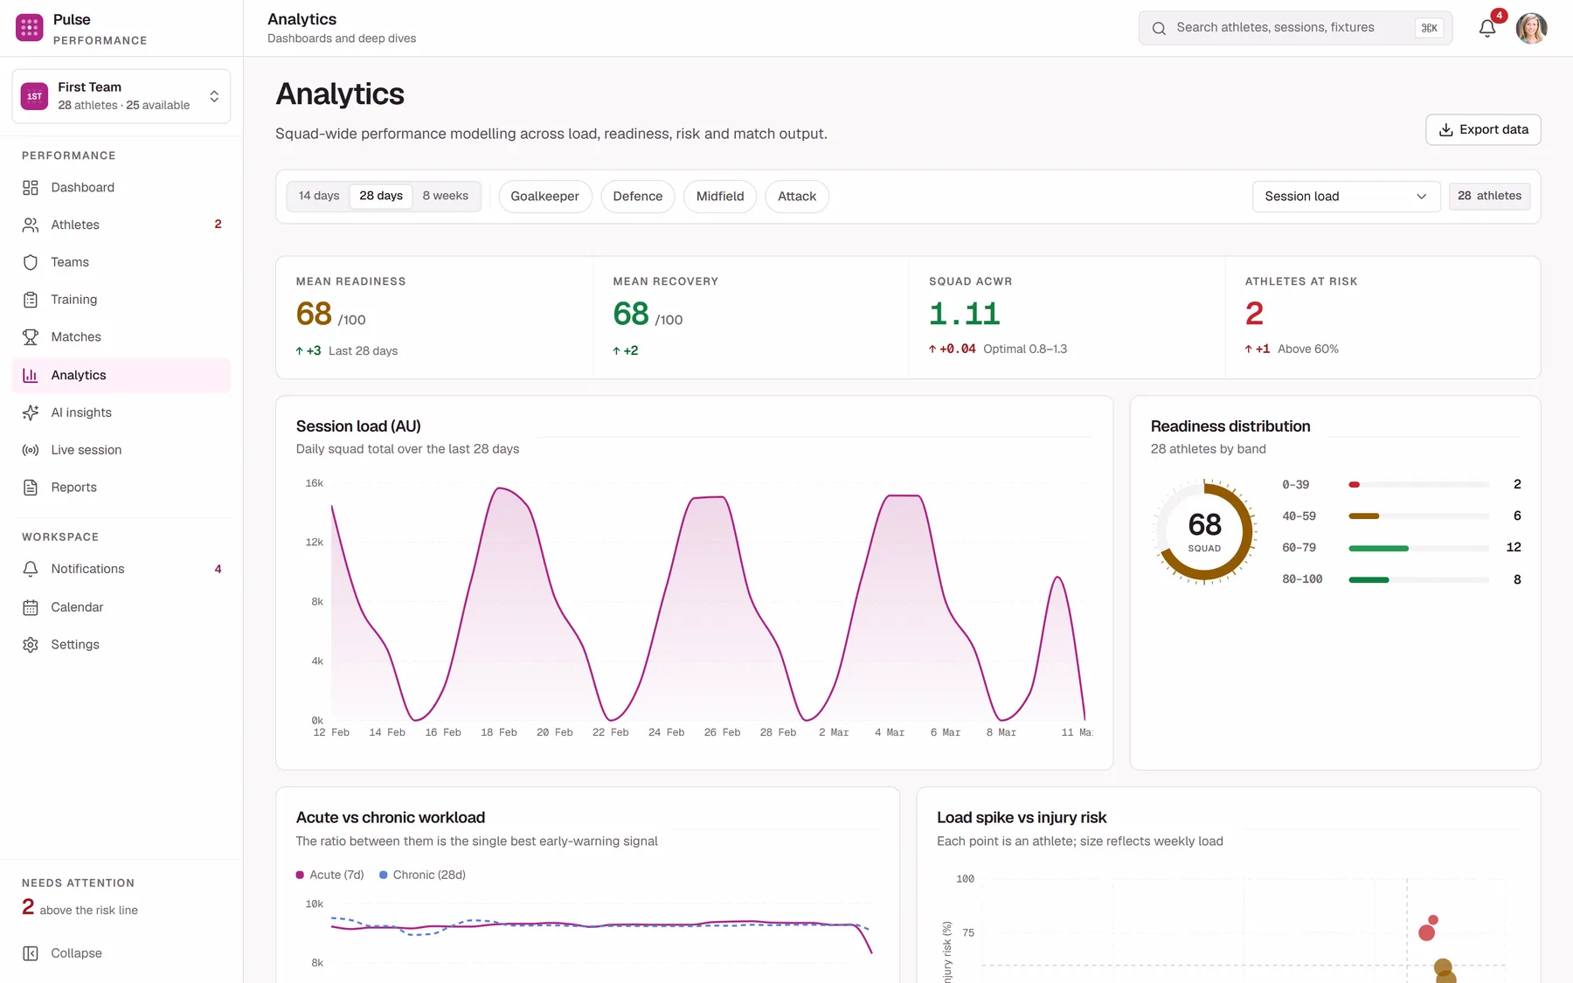The width and height of the screenshot is (1573, 983).
Task: Toggle the Chronic (28d) legend series
Action: [x=423, y=875]
